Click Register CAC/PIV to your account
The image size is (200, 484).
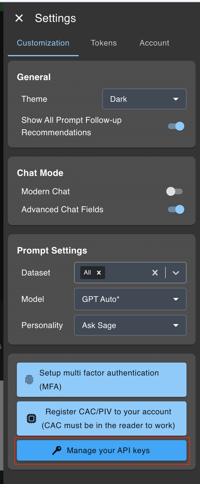coord(101,418)
